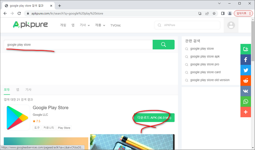Click the red 업데이트 update button

tap(243, 13)
